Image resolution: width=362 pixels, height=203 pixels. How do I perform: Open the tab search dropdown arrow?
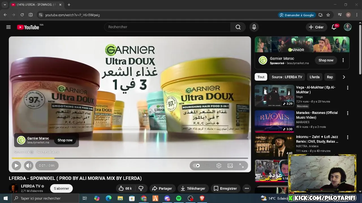(5, 5)
